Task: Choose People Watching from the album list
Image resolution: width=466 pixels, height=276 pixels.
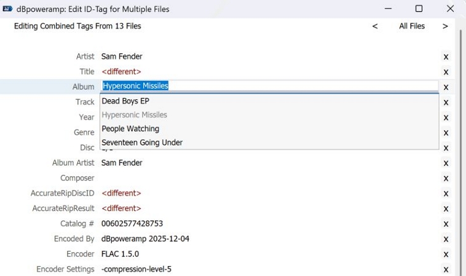Action: (269, 129)
